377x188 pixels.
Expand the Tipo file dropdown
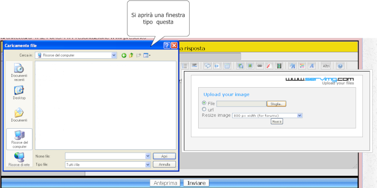point(148,164)
